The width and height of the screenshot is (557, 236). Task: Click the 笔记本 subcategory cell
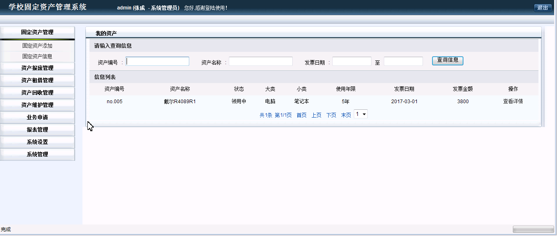coord(301,102)
